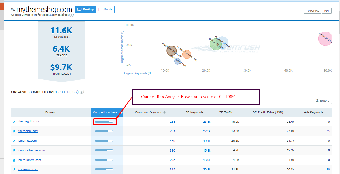Switch to Mobile view
Image resolution: width=340 pixels, height=174 pixels.
point(105,9)
